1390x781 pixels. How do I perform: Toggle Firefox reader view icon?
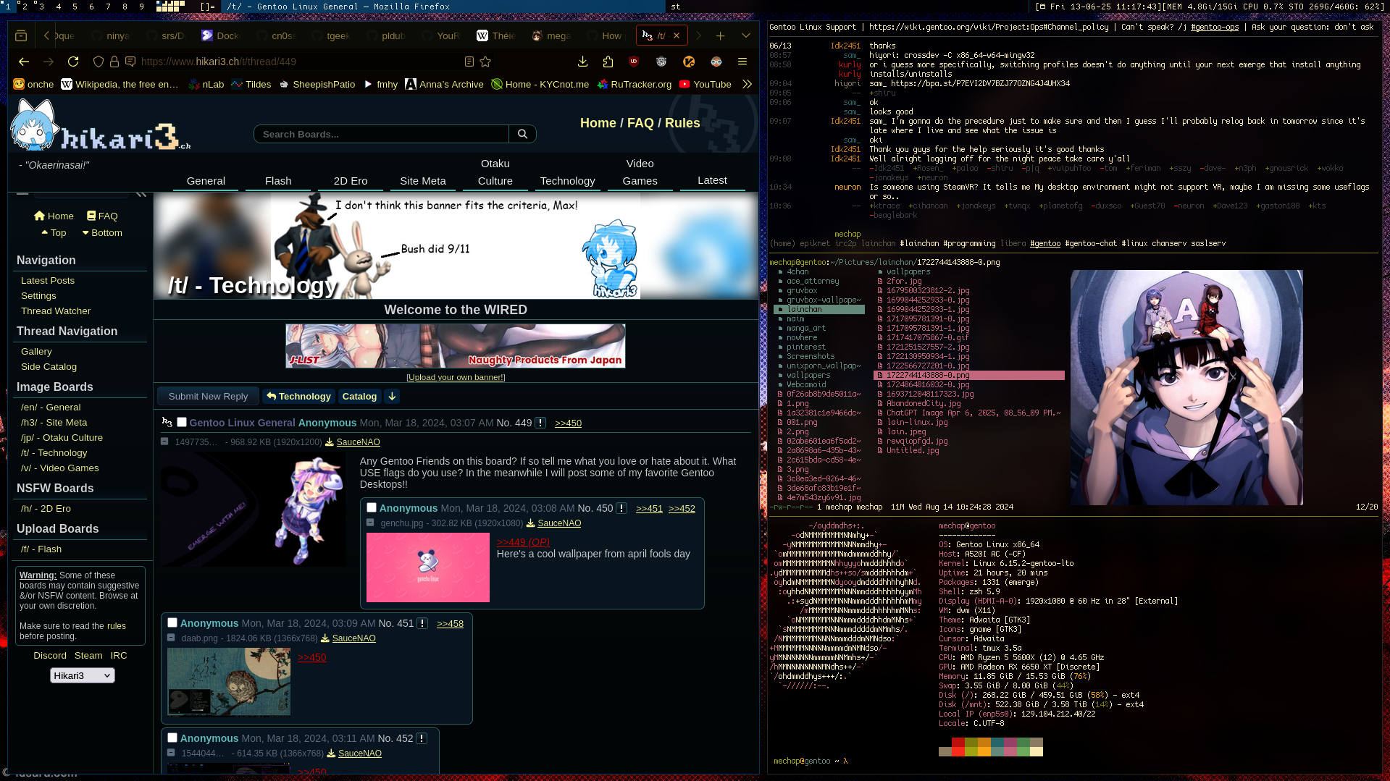coord(469,62)
